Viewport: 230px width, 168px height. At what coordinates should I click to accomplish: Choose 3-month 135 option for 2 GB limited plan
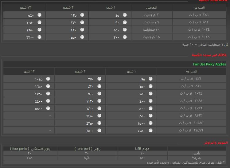coord(82,15)
